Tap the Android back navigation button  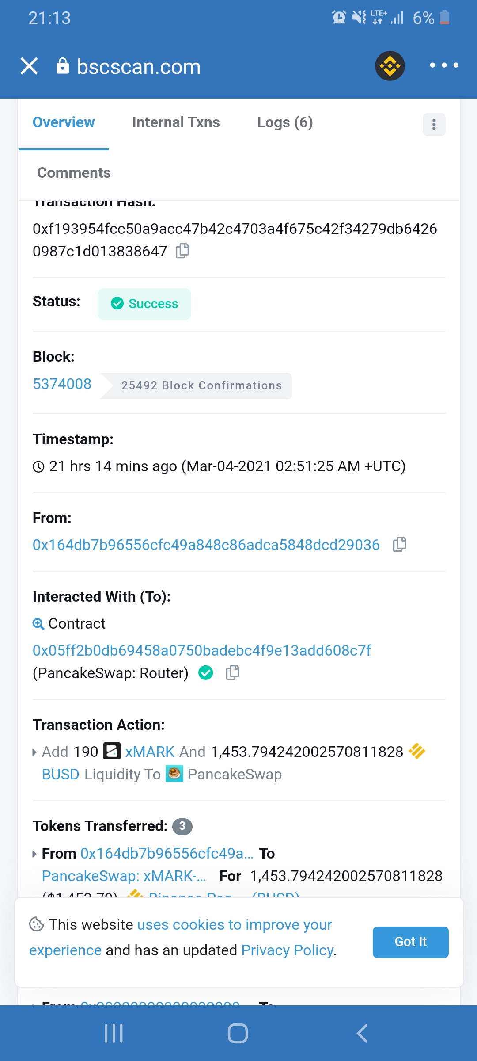pyautogui.click(x=362, y=1033)
